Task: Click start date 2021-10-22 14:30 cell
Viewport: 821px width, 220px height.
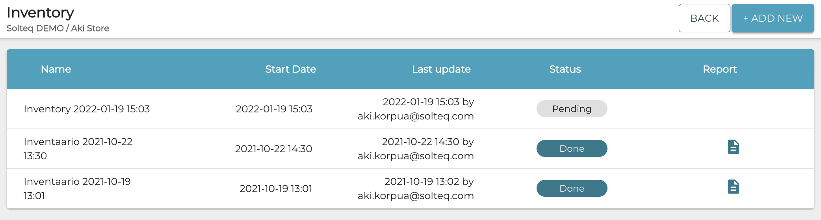Action: [273, 149]
